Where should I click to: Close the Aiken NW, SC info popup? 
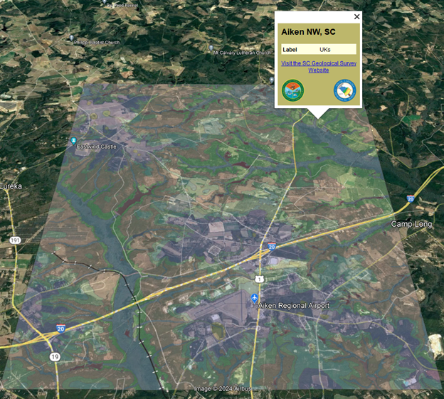tap(357, 17)
